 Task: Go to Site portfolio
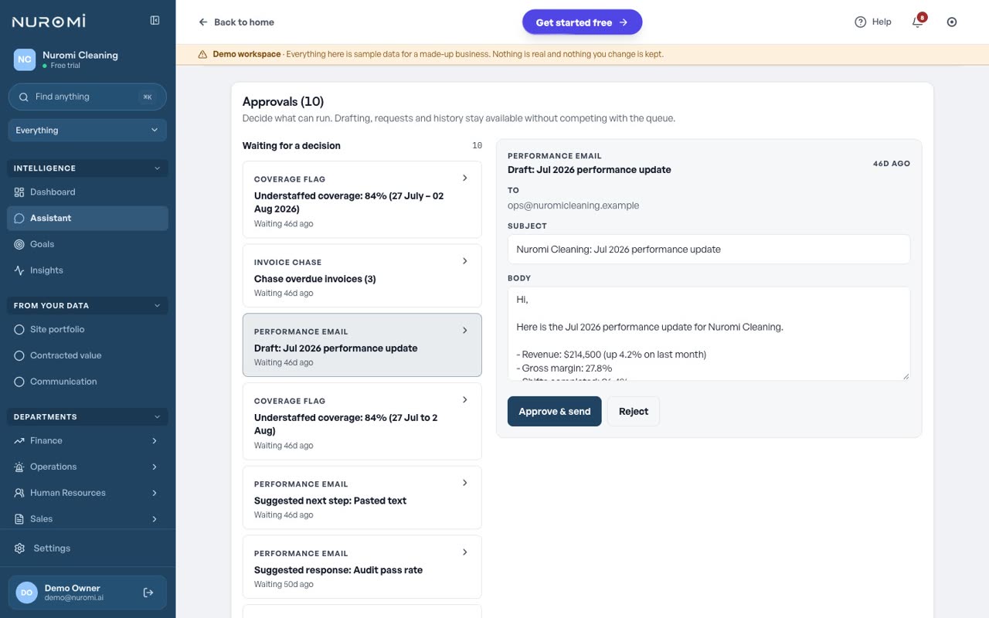point(87,329)
